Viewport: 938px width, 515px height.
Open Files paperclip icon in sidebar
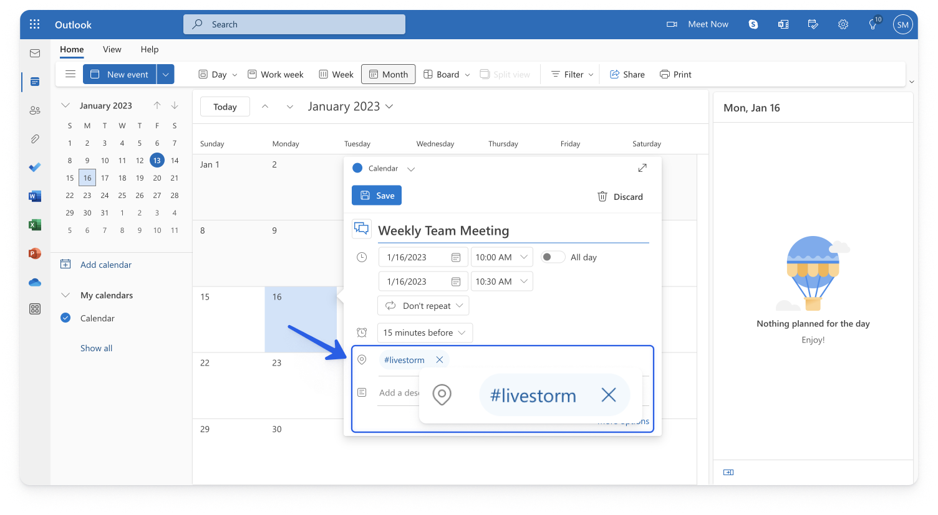[x=35, y=139]
